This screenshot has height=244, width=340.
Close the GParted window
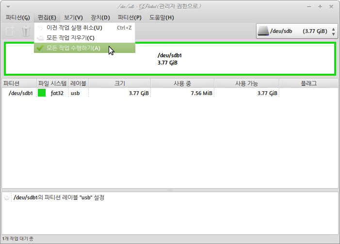point(331,7)
